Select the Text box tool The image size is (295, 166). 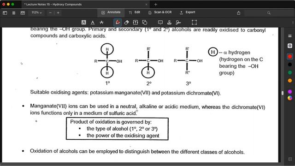(136, 23)
